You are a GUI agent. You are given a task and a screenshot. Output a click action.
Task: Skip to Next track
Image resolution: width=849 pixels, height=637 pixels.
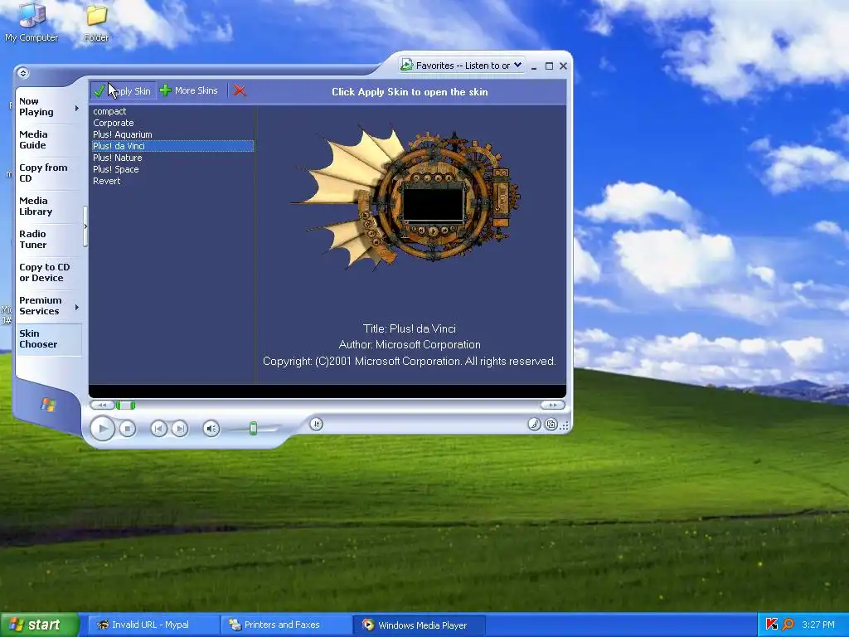(x=180, y=429)
